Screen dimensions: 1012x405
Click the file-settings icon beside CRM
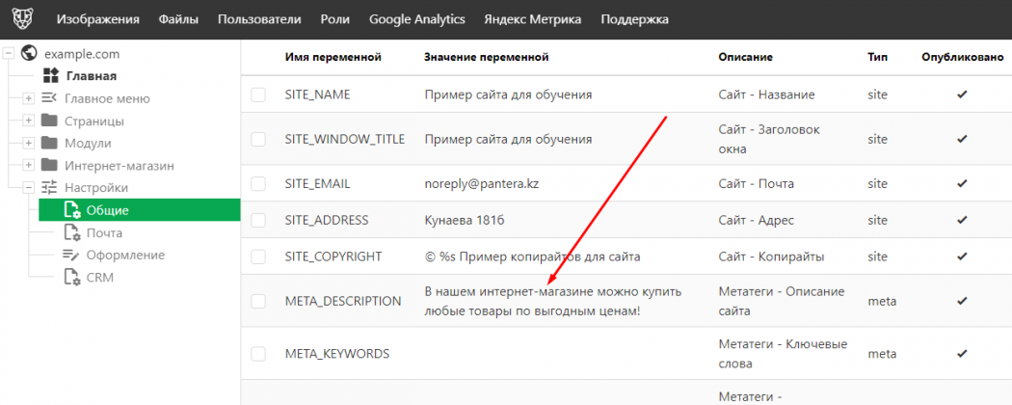tap(71, 277)
